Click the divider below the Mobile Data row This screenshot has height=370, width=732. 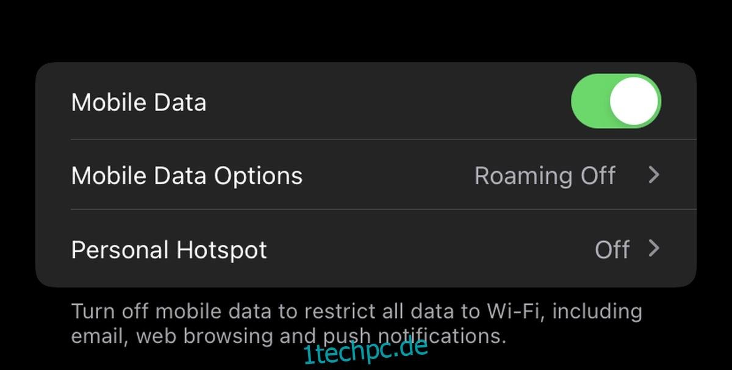coord(384,140)
